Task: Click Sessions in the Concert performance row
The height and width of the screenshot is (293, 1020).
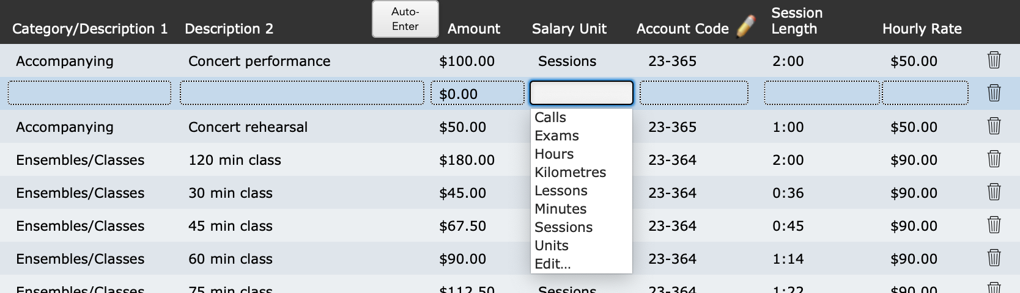Action: pyautogui.click(x=567, y=61)
